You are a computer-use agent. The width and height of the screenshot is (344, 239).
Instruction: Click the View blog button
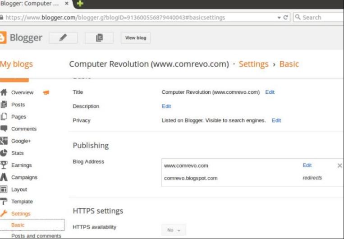(136, 38)
